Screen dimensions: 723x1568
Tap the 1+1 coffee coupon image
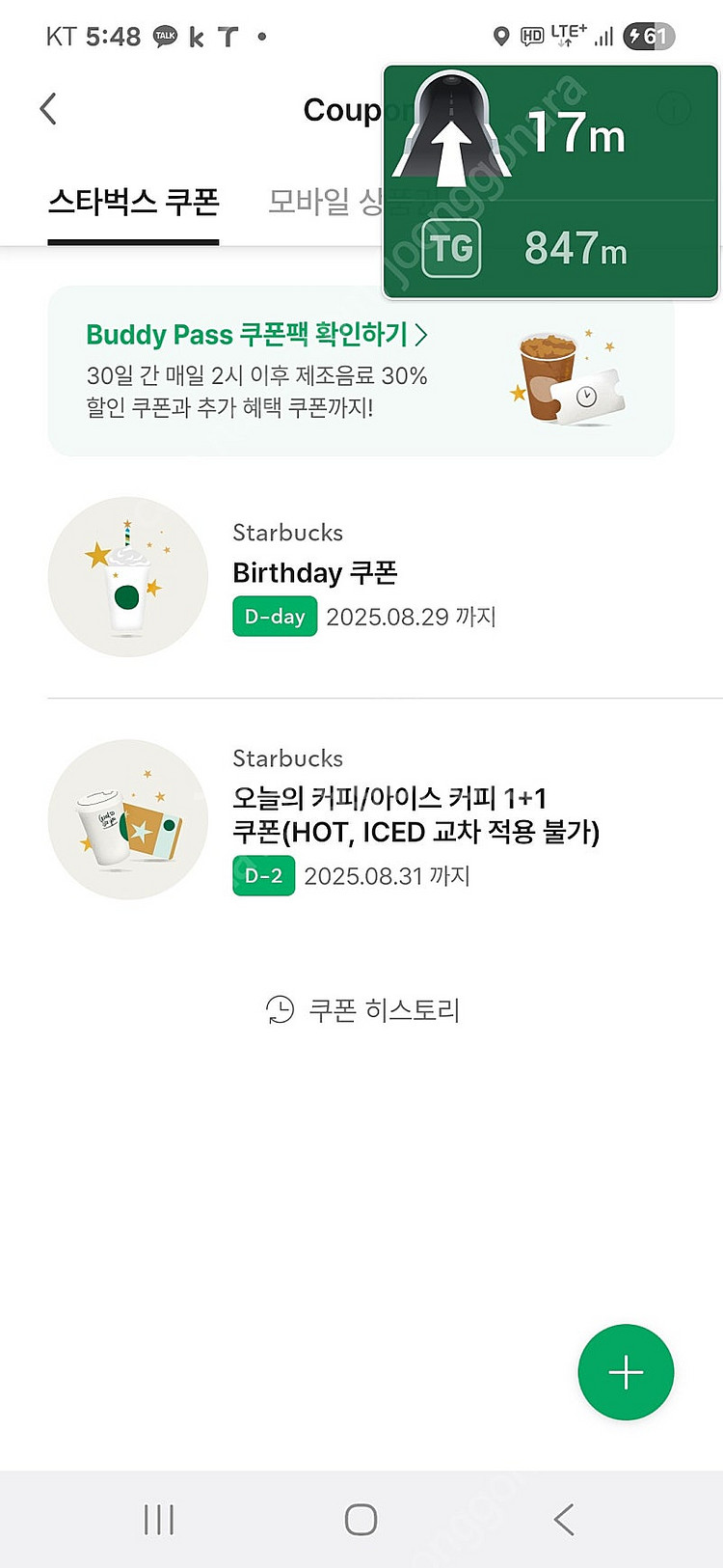click(127, 819)
